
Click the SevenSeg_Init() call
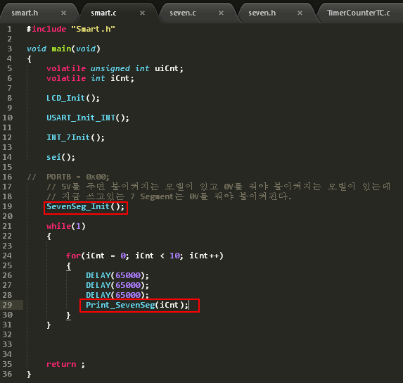click(x=85, y=206)
